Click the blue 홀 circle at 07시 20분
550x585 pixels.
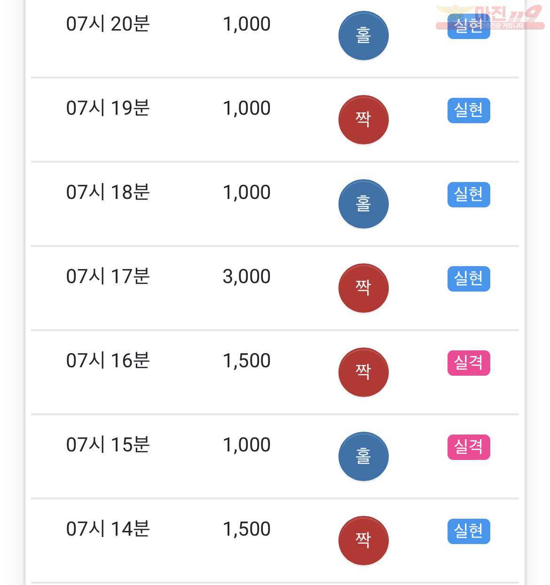point(363,36)
